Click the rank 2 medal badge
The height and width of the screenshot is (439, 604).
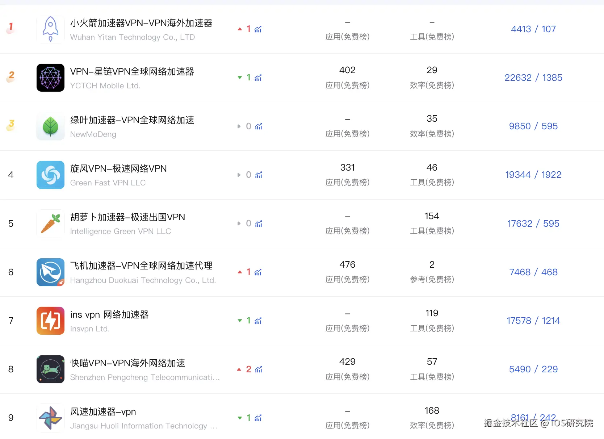coord(11,77)
